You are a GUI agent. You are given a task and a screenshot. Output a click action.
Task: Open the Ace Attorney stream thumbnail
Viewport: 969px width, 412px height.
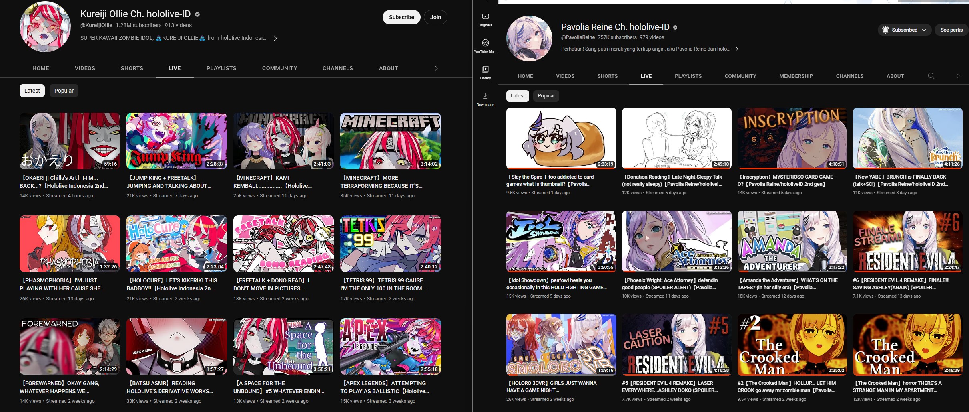pyautogui.click(x=676, y=241)
